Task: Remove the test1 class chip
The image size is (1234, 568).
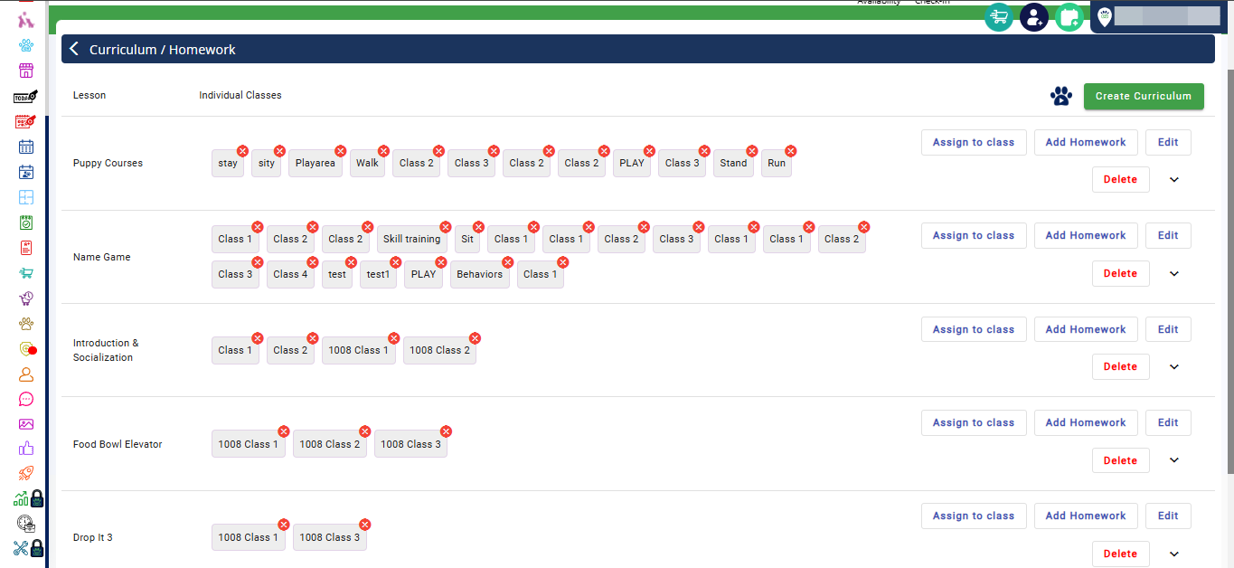Action: pos(396,262)
